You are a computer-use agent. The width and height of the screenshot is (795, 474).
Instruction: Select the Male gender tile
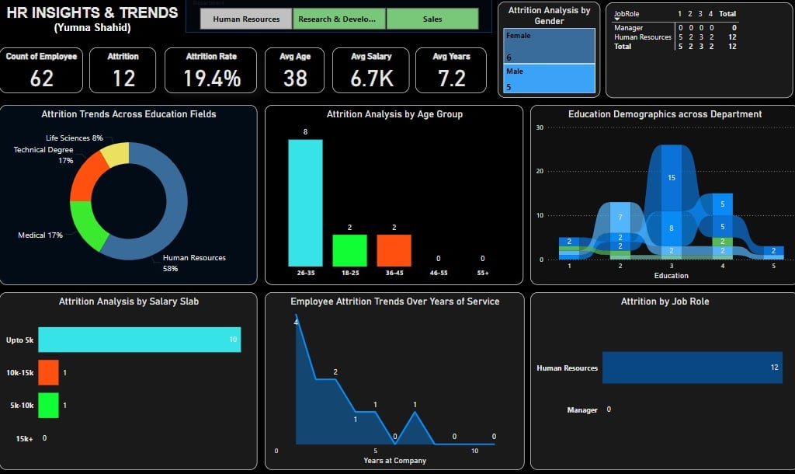[549, 78]
